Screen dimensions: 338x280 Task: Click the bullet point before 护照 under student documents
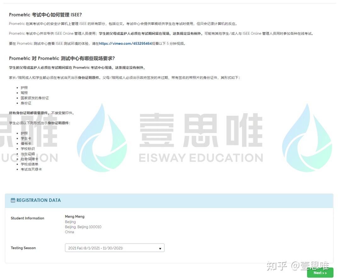[18, 133]
